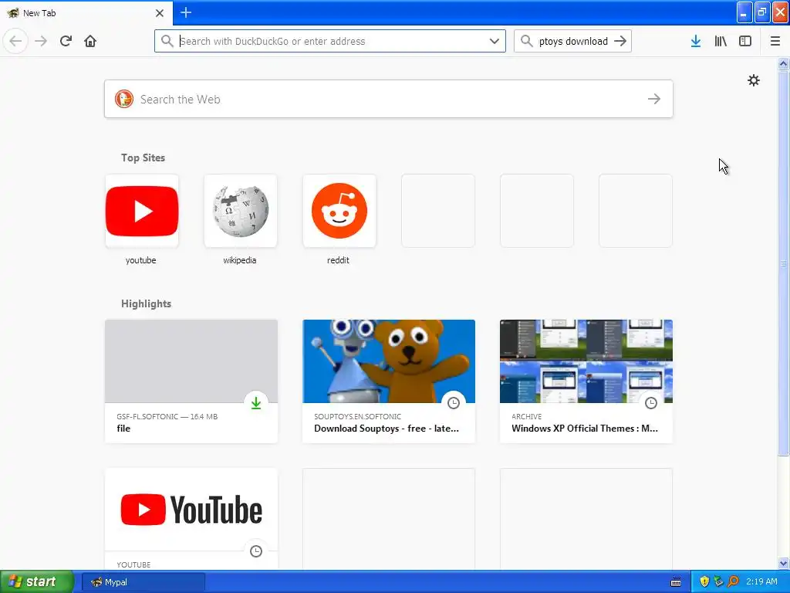Click the DuckDuckGo logo in web search

click(x=124, y=99)
